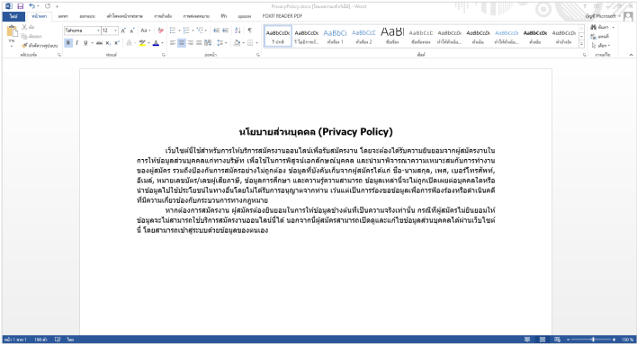Click the Find binoculars icon
The image size is (637, 344).
coord(594,27)
